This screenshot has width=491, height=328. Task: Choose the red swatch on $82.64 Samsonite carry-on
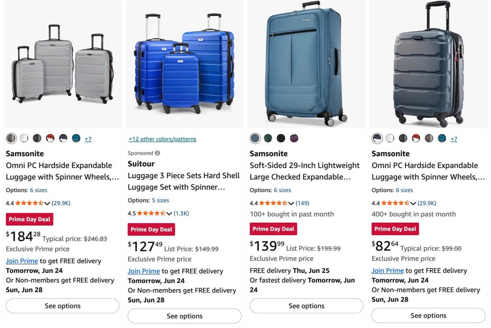coord(416,138)
